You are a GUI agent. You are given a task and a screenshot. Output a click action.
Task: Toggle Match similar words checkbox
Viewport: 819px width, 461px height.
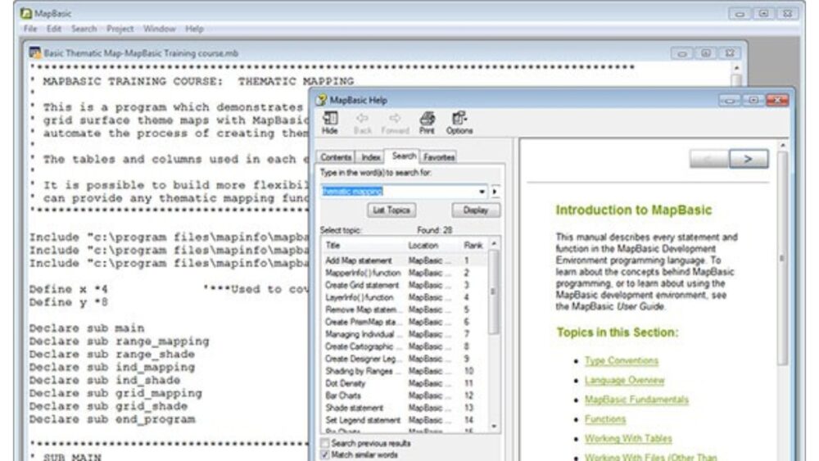coord(325,454)
